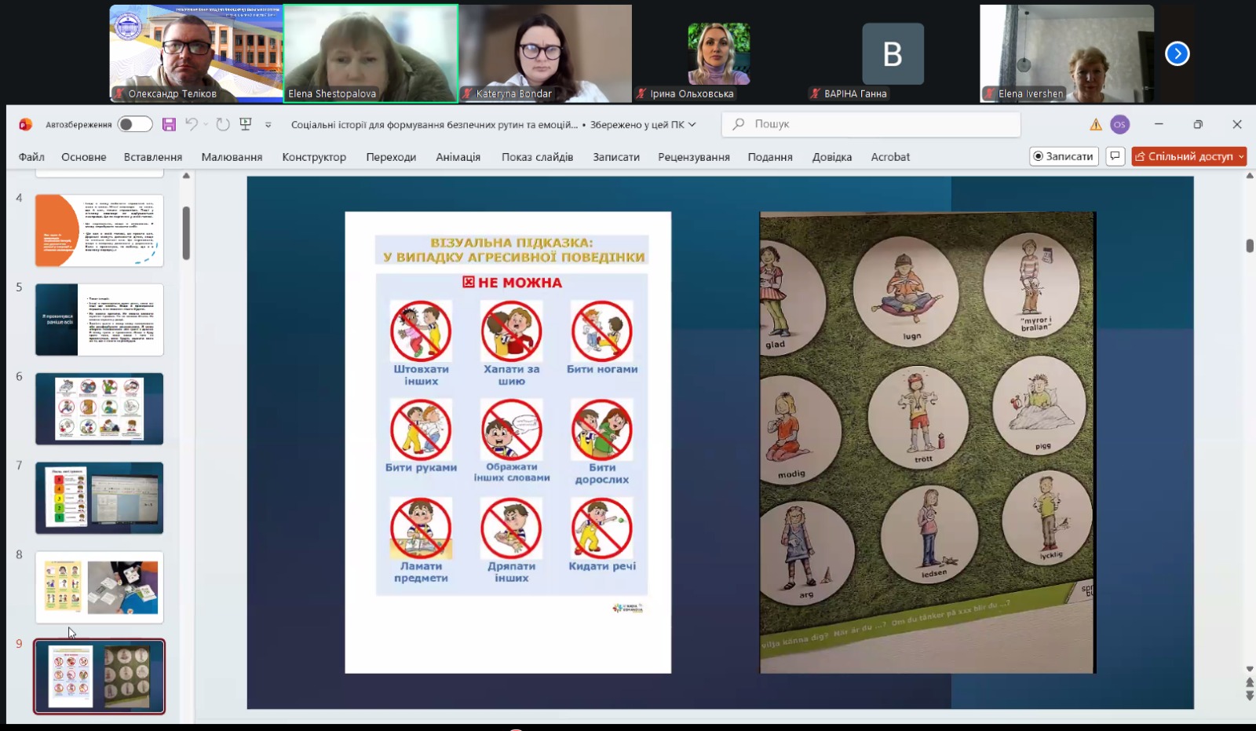The width and height of the screenshot is (1256, 731).
Task: Open the Файл menu
Action: 31,157
